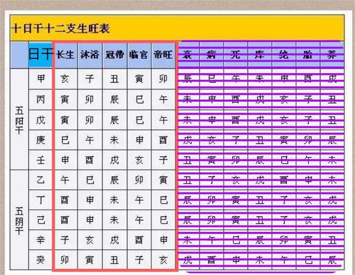Click 申 in 壬 row 长生 column
This screenshot has width=355, height=275.
tap(65, 160)
